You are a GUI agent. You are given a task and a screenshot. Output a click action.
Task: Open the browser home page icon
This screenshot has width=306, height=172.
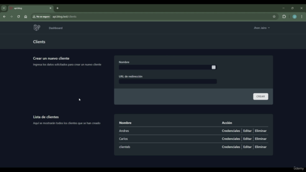click(x=25, y=17)
